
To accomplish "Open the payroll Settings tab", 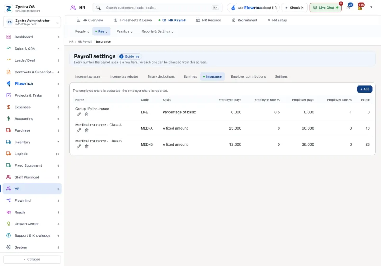I will pyautogui.click(x=281, y=76).
